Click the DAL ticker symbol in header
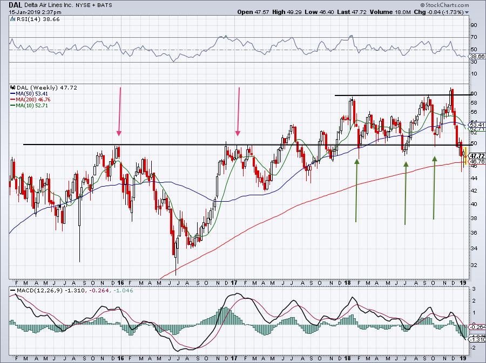The width and height of the screenshot is (486, 363). (15, 5)
